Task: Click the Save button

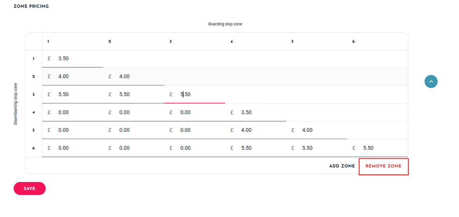Action: coord(30,189)
